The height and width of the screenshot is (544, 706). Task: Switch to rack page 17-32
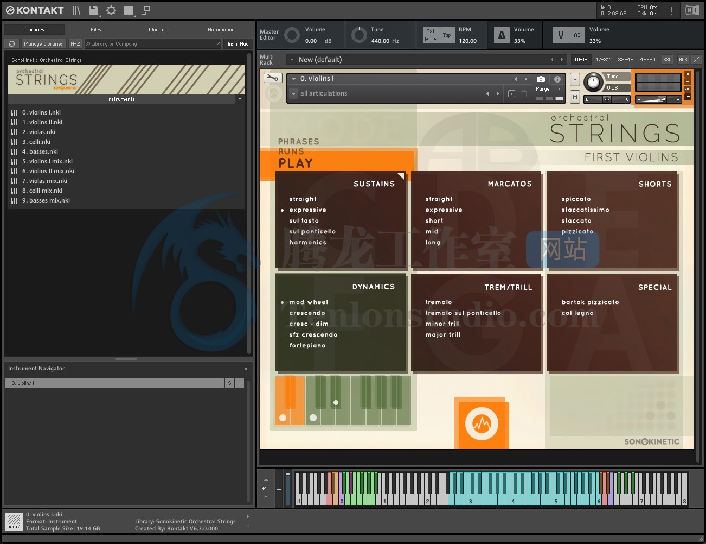pos(603,60)
